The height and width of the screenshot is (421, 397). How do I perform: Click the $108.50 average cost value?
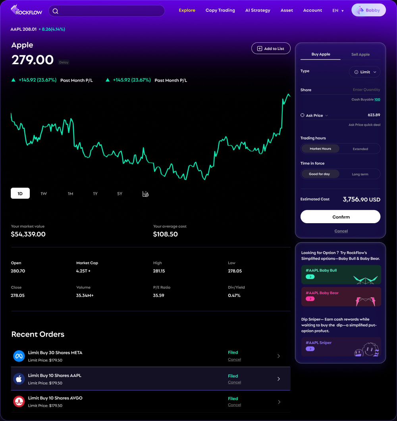(166, 234)
